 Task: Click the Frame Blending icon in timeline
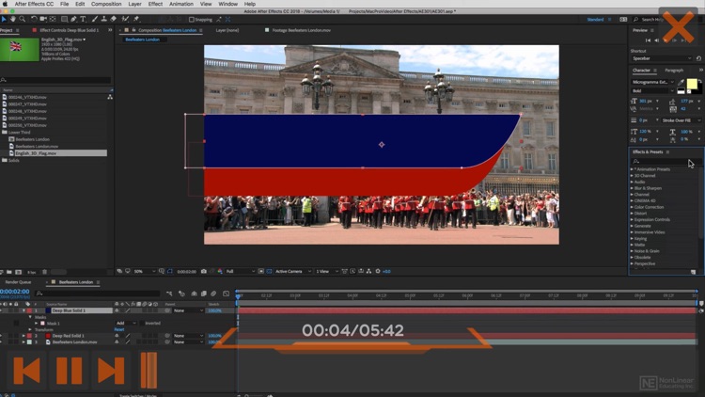click(x=204, y=294)
